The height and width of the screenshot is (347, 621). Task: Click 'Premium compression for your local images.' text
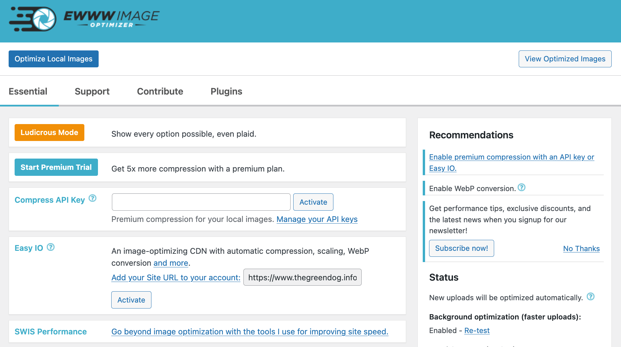pos(193,219)
